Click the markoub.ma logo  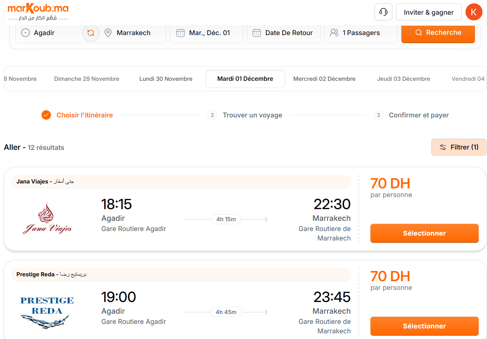tap(38, 12)
